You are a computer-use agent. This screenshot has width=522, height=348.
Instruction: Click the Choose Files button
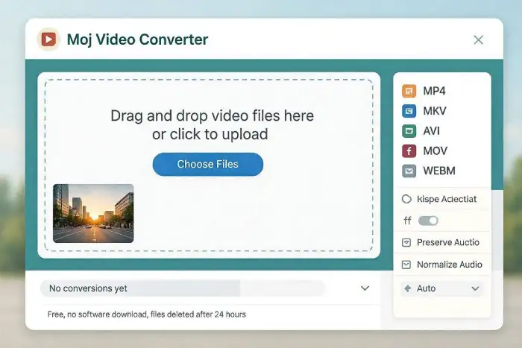(208, 164)
